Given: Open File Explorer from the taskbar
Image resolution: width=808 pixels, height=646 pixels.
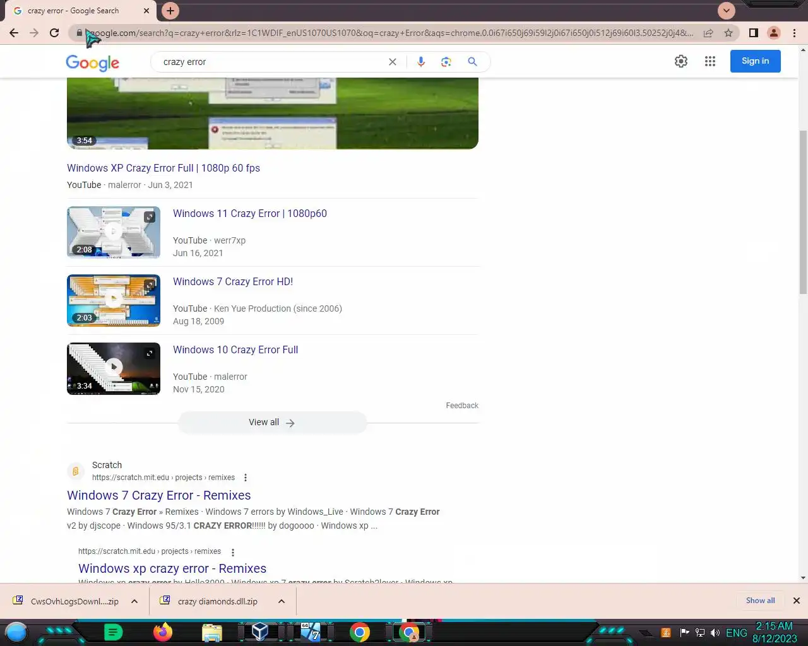Looking at the screenshot, I should (x=212, y=632).
